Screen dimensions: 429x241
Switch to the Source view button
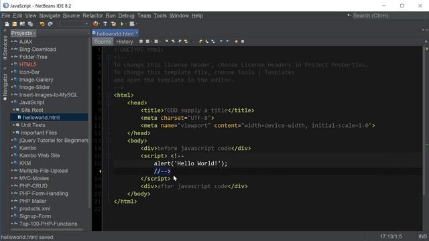[103, 42]
